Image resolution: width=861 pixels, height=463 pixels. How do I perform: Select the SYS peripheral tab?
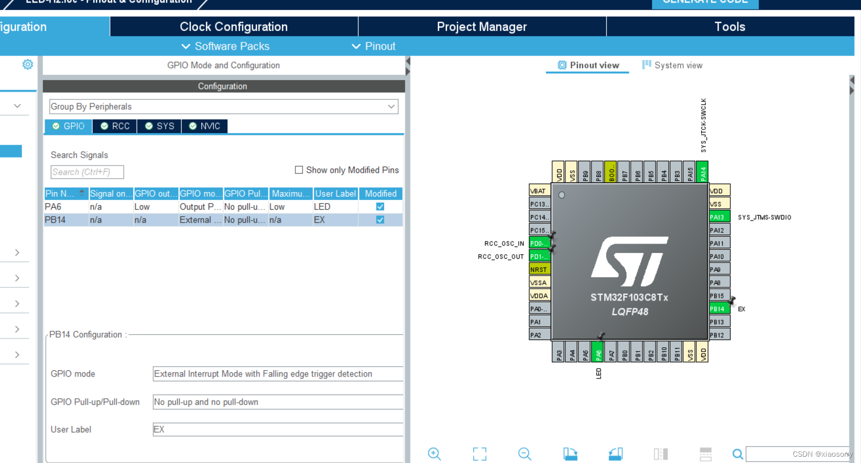pyautogui.click(x=159, y=126)
